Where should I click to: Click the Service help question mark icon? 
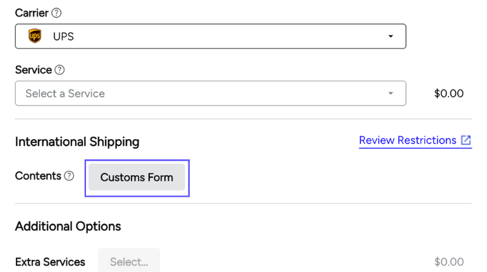click(x=60, y=70)
